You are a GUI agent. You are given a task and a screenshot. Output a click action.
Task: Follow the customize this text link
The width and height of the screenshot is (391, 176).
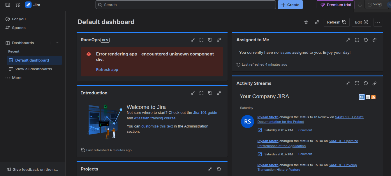[x=157, y=126]
